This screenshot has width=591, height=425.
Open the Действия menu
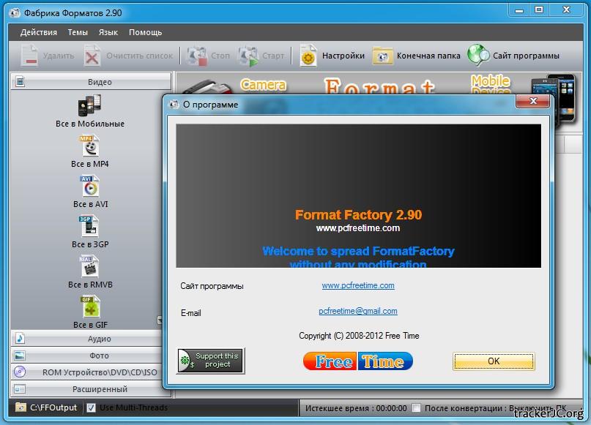(x=38, y=32)
